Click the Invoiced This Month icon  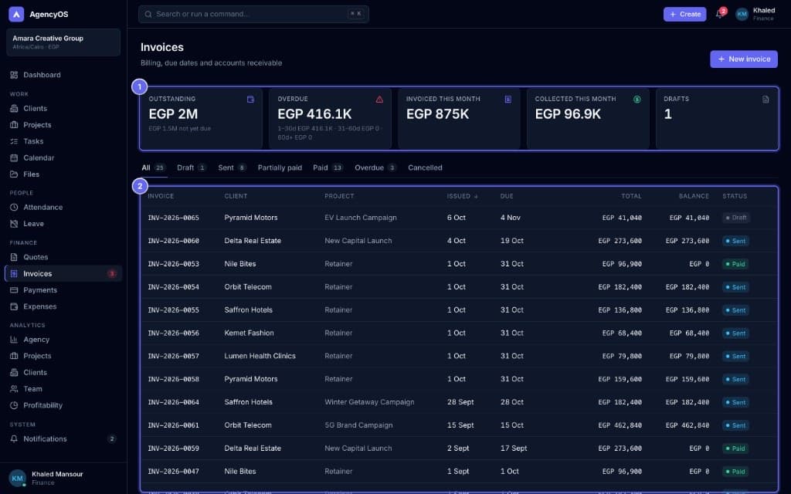tap(508, 100)
